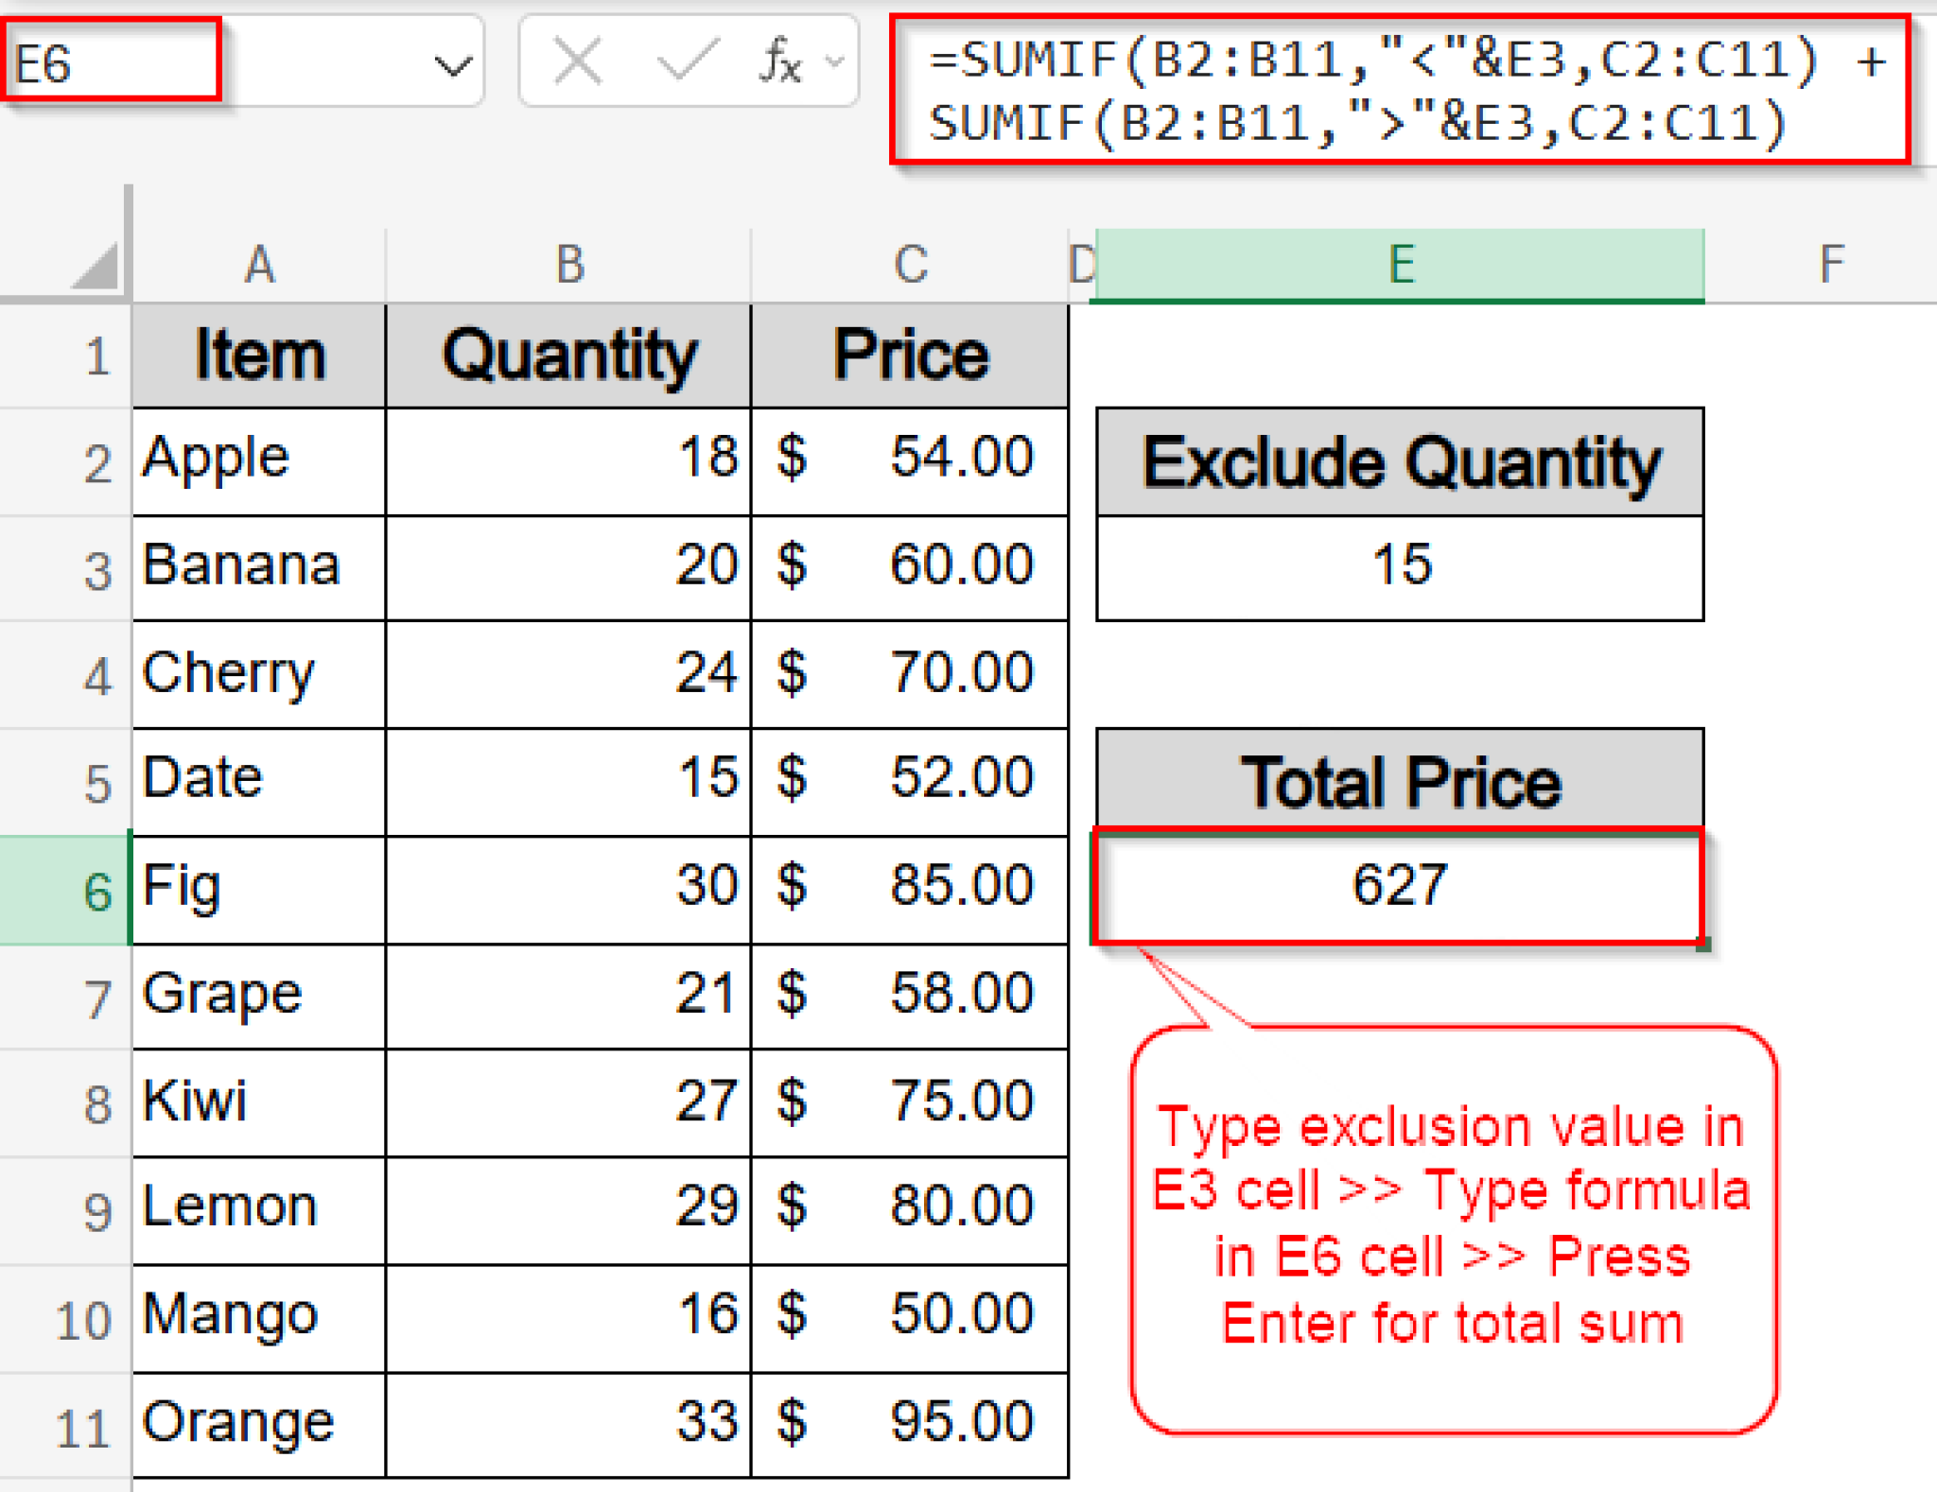
Task: Expand the small arrow next to fx icon
Action: [x=832, y=62]
